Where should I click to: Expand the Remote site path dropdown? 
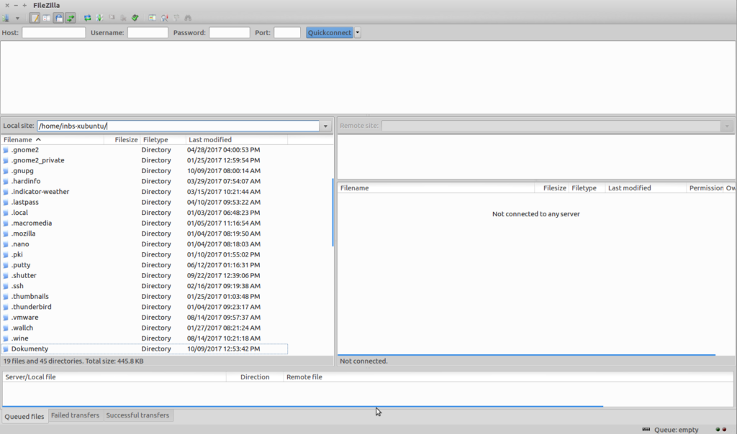coord(727,126)
